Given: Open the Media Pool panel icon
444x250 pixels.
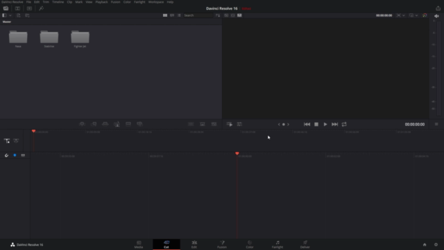Looking at the screenshot, I should pos(6,8).
